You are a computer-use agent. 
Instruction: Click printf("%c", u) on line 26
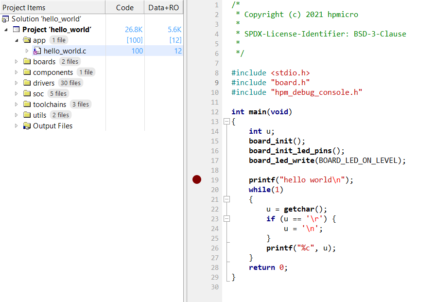(301, 248)
